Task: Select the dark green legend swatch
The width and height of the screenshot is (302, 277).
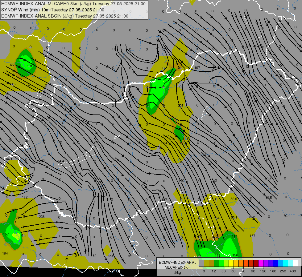Action: click(216, 263)
